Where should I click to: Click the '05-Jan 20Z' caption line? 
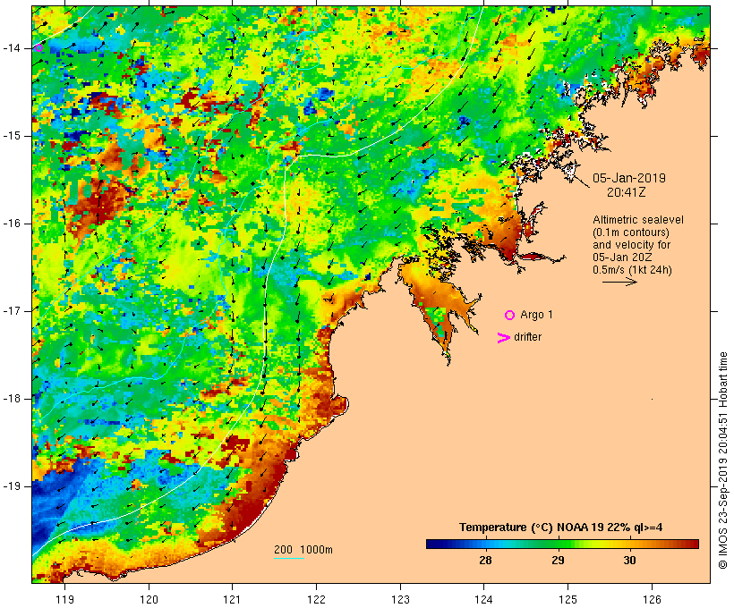pyautogui.click(x=623, y=258)
